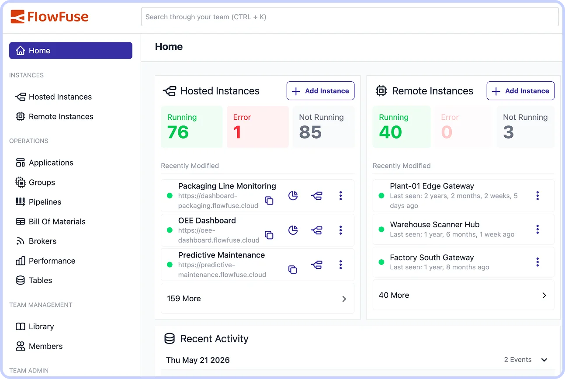This screenshot has height=379, width=565.
Task: Open the Packaging Line Monitoring kebab menu
Action: (x=341, y=196)
